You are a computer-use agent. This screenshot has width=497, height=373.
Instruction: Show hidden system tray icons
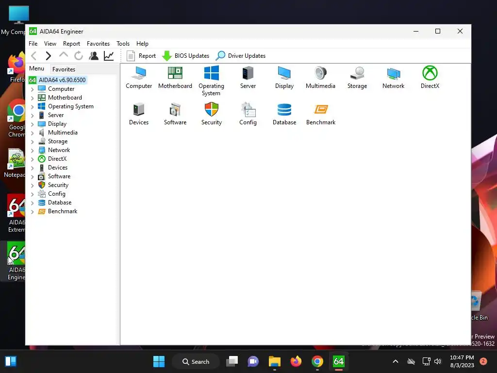tap(395, 361)
